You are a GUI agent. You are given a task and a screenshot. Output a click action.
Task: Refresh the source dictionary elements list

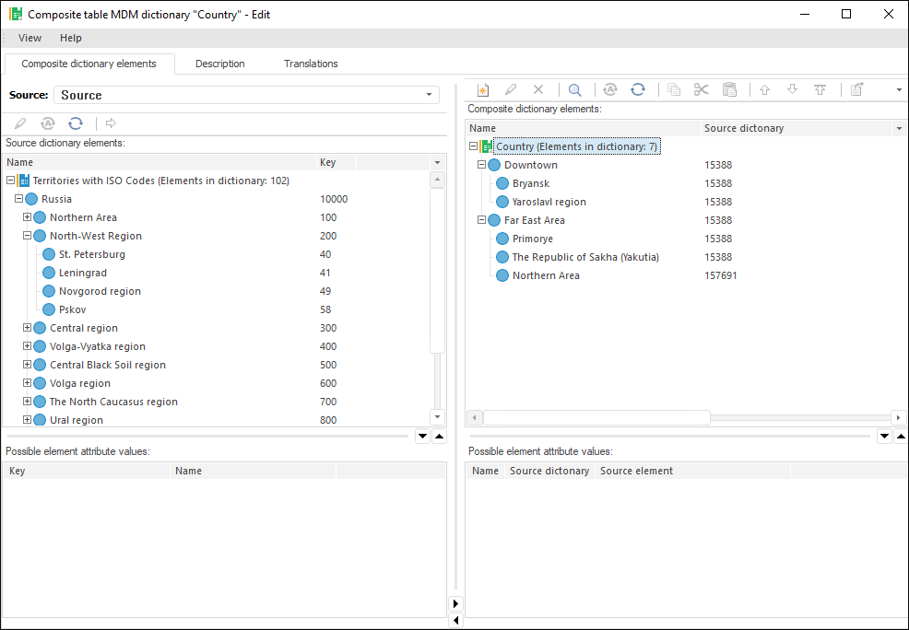(x=76, y=122)
